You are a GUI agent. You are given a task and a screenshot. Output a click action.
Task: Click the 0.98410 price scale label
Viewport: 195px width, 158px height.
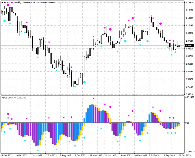pyautogui.click(x=189, y=79)
